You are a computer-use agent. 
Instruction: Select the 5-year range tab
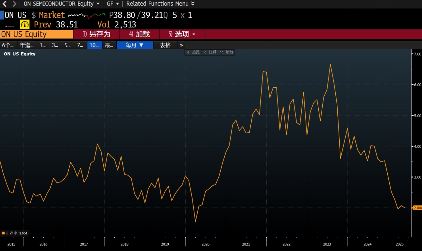[x=68, y=45]
